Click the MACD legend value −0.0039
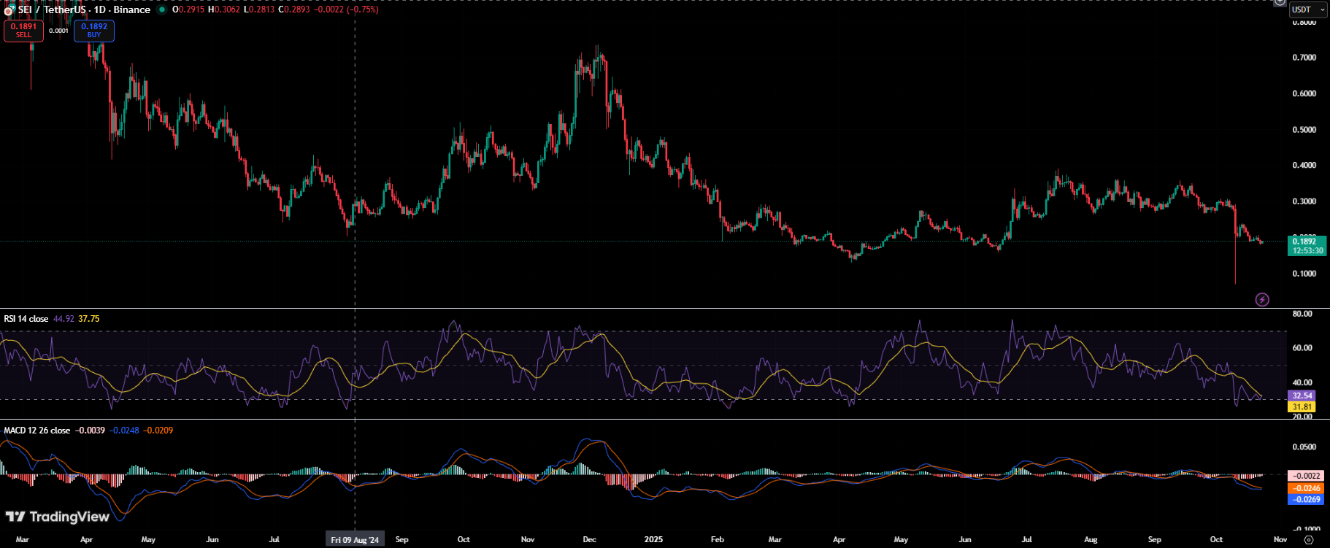The image size is (1330, 548). 91,431
